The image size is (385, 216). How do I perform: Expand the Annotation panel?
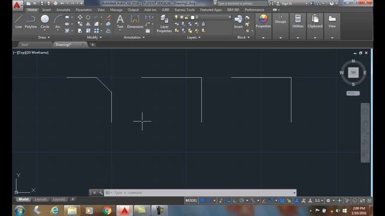(134, 37)
